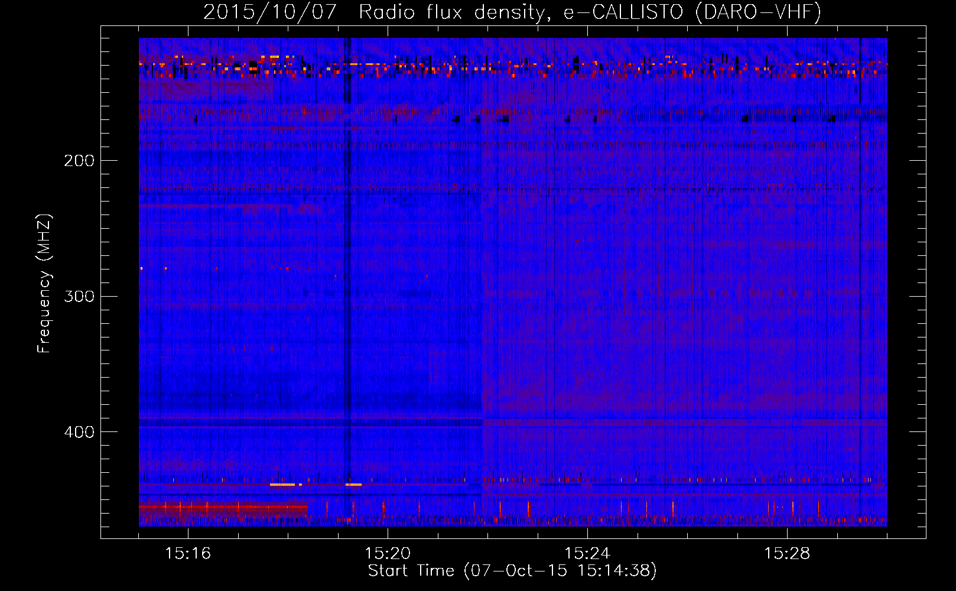Click the shorter orange segment after 15:19
Viewport: 956px width, 591px height.
(x=353, y=485)
